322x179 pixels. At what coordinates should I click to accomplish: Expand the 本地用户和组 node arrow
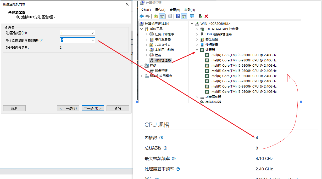[146, 50]
